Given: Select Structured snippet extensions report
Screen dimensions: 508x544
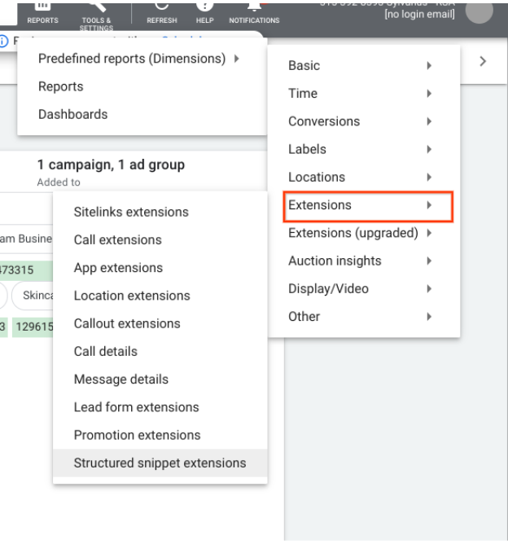Looking at the screenshot, I should pos(160,463).
